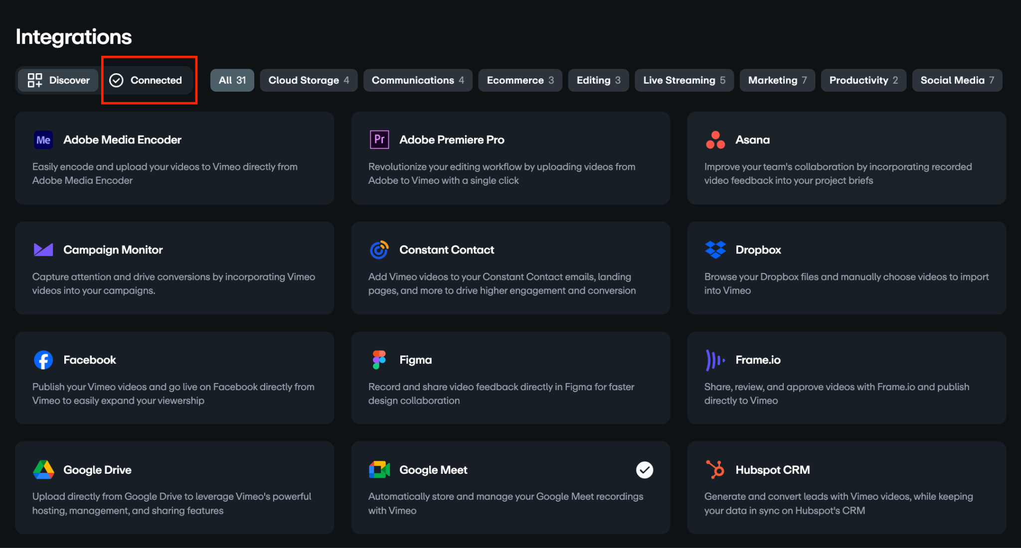This screenshot has height=548, width=1021.
Task: Click the Dropbox logo icon
Action: pyautogui.click(x=715, y=250)
